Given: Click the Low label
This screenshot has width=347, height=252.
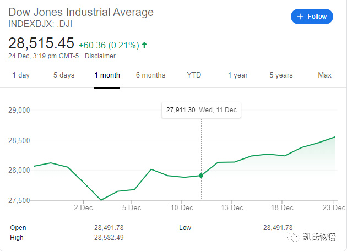Looking at the screenshot, I should point(185,228).
